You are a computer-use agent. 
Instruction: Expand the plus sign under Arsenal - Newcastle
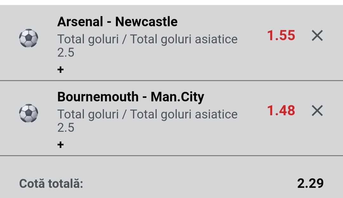point(61,70)
